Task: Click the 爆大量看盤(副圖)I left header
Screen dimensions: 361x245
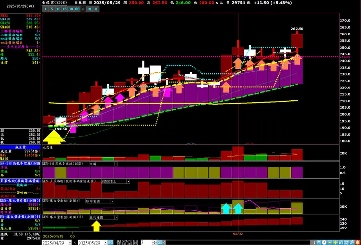Action: pos(20,200)
